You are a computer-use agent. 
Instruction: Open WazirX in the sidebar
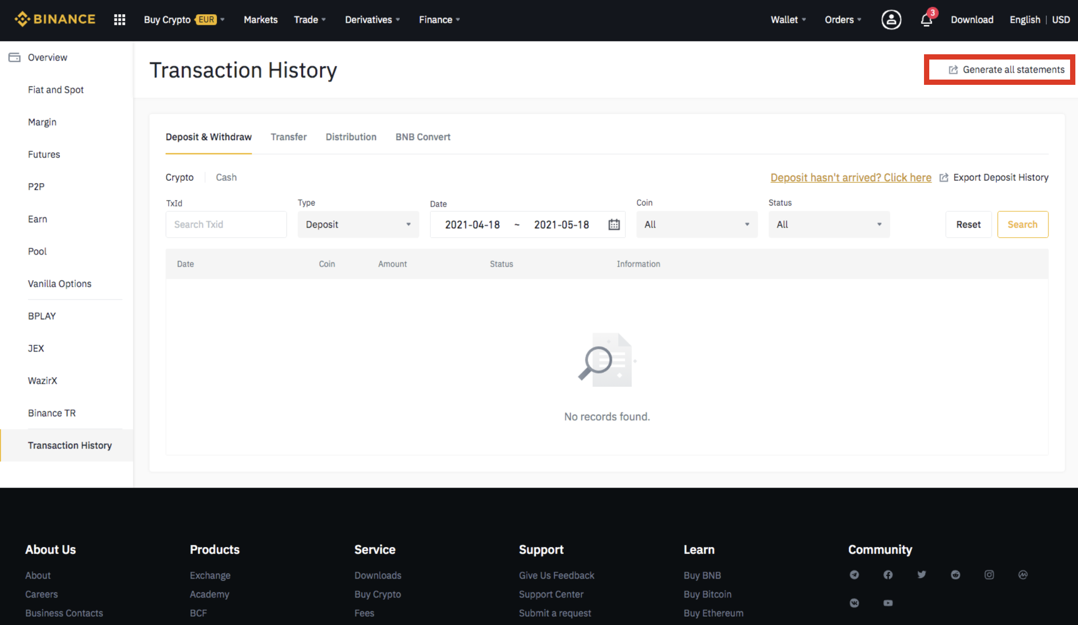pyautogui.click(x=43, y=380)
